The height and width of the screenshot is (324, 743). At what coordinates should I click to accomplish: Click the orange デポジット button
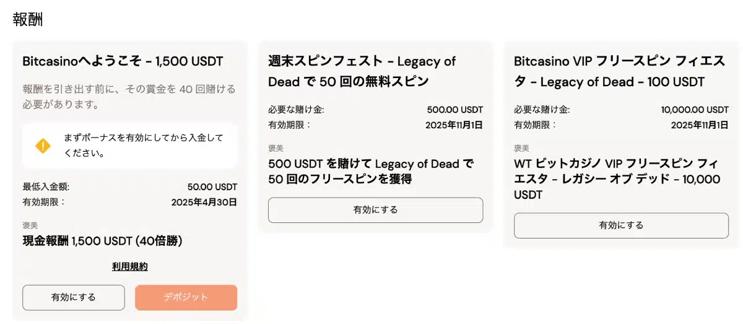[186, 297]
